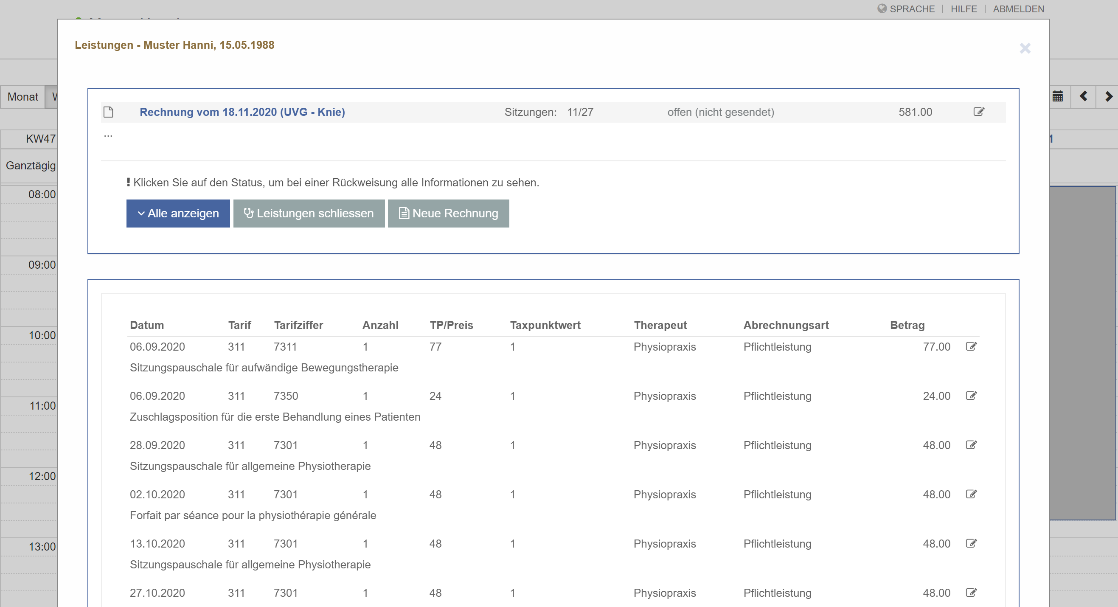The width and height of the screenshot is (1118, 607).
Task: Click amount 77.00 in Betrag column
Action: click(936, 347)
